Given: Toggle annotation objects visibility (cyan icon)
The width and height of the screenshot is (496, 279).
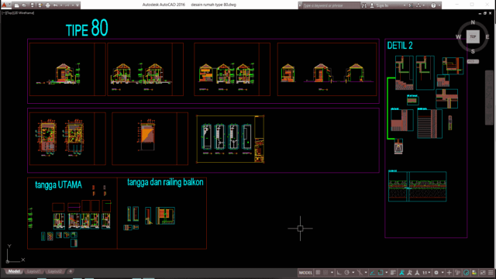Looking at the screenshot, I should (401, 273).
